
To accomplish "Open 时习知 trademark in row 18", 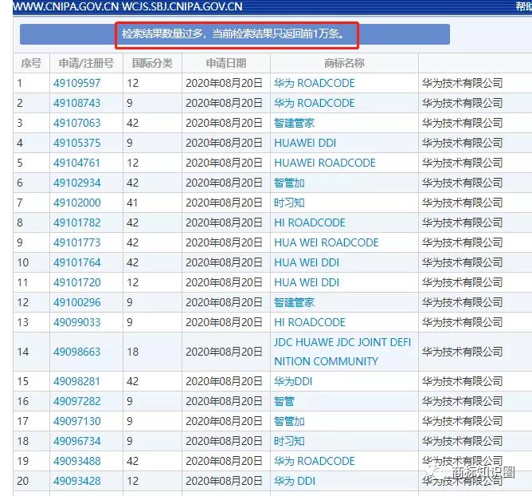I will click(x=289, y=441).
